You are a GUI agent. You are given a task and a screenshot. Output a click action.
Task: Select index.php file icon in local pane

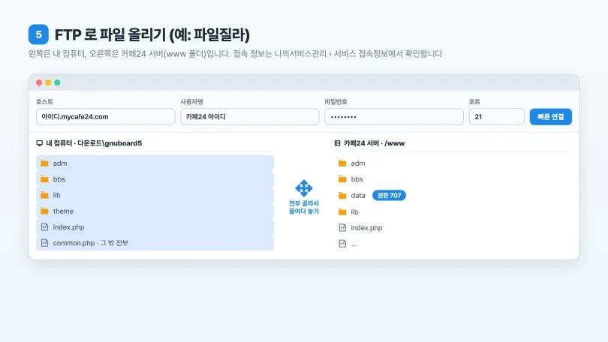pyautogui.click(x=44, y=227)
